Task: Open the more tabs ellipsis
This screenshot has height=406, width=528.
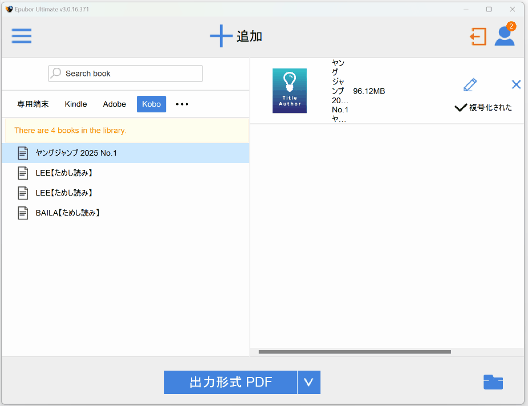Action: 182,104
